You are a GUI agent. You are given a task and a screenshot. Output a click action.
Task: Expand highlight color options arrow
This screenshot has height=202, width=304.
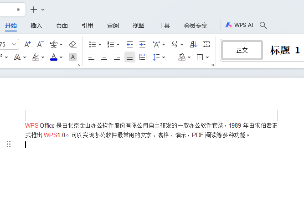coord(43,57)
